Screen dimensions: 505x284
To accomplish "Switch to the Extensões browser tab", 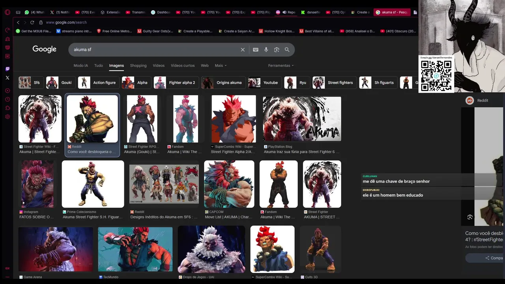I will tap(110, 12).
